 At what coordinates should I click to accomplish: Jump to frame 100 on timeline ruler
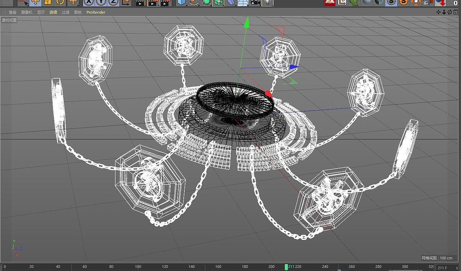[138, 267]
